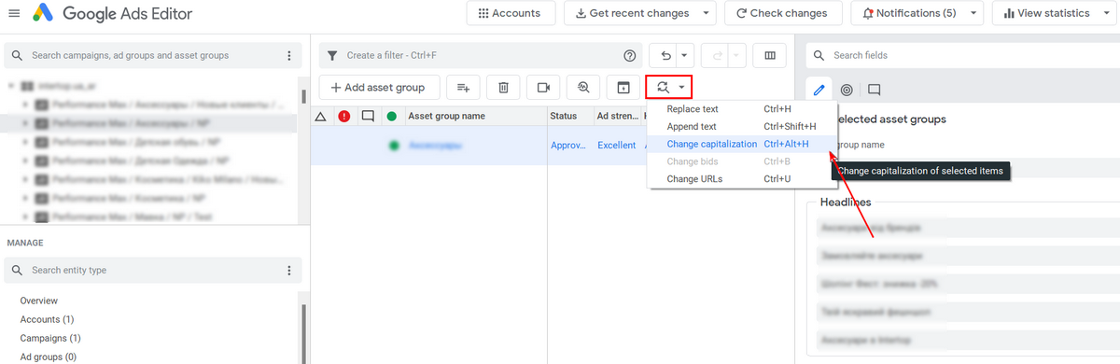Open three-dot options beside entity search
Image resolution: width=1120 pixels, height=364 pixels.
(x=289, y=271)
